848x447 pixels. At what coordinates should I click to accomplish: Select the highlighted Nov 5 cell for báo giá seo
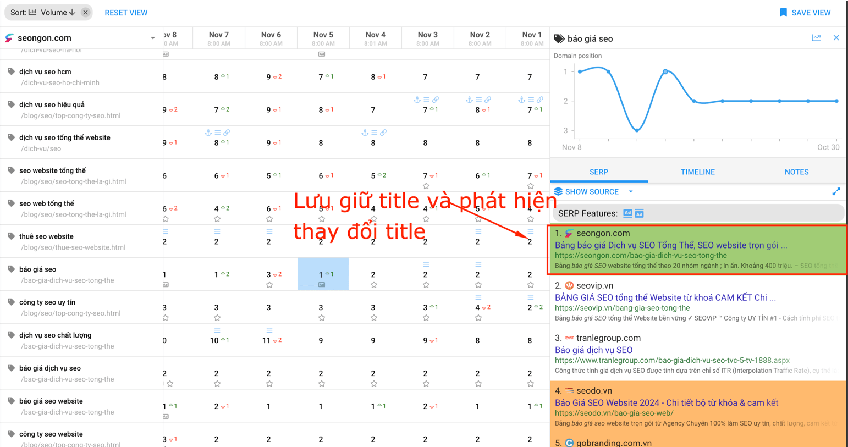coord(323,274)
